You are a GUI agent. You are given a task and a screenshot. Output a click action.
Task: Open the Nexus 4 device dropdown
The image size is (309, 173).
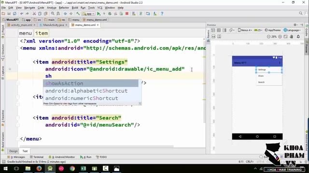click(x=245, y=30)
